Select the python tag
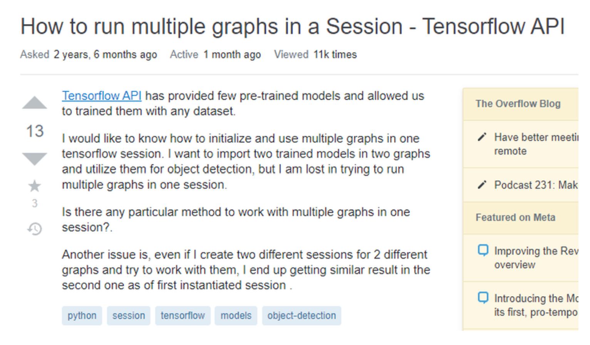This screenshot has height=345, width=590. 82,316
